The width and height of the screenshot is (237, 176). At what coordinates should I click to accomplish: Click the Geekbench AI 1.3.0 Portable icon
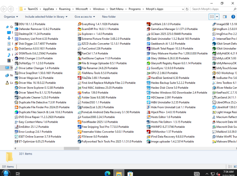click(149, 44)
